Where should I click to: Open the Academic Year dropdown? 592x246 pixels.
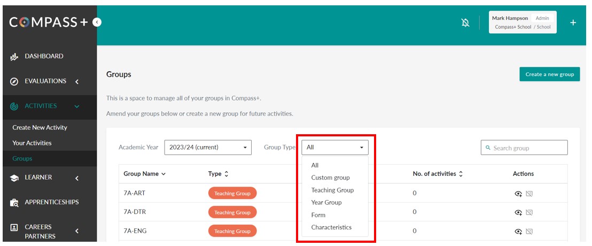point(208,147)
